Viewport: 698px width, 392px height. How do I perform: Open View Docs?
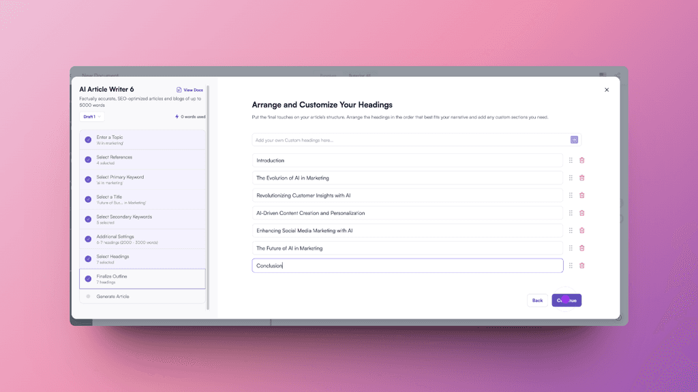[x=191, y=89]
